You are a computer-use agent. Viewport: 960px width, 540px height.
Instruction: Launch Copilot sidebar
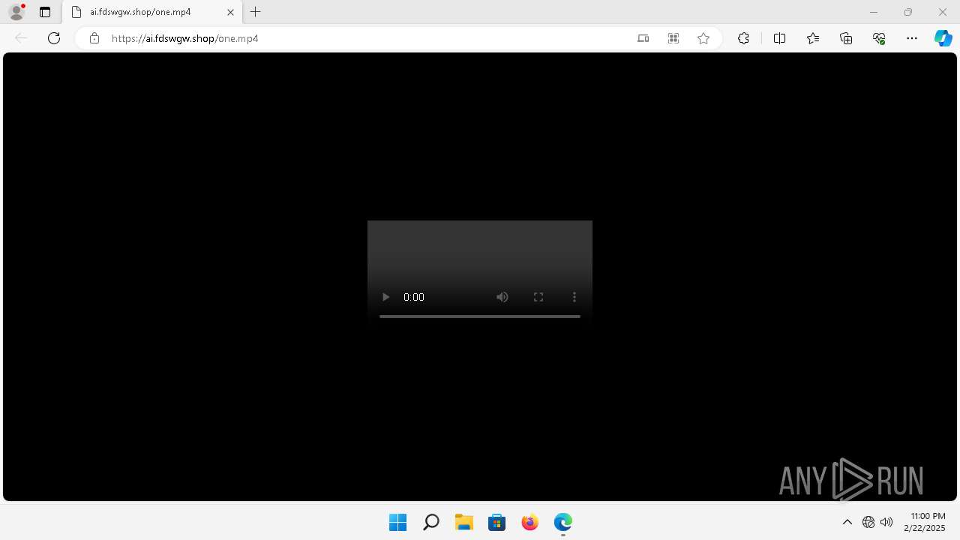(943, 38)
